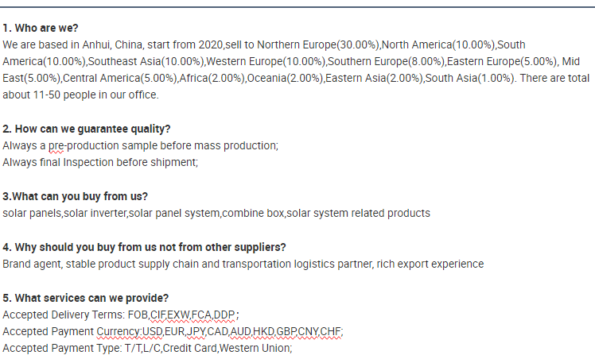595x359 pixels.
Task: Click the "2. How can we guarantee quality?" heading
Action: pyautogui.click(x=86, y=129)
